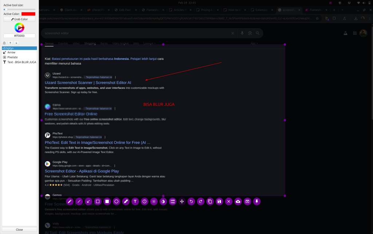Image resolution: width=373 pixels, height=234 pixels.
Task: Select the Pencil tool in Flameshot toolbar
Action: pyautogui.click(x=70, y=201)
